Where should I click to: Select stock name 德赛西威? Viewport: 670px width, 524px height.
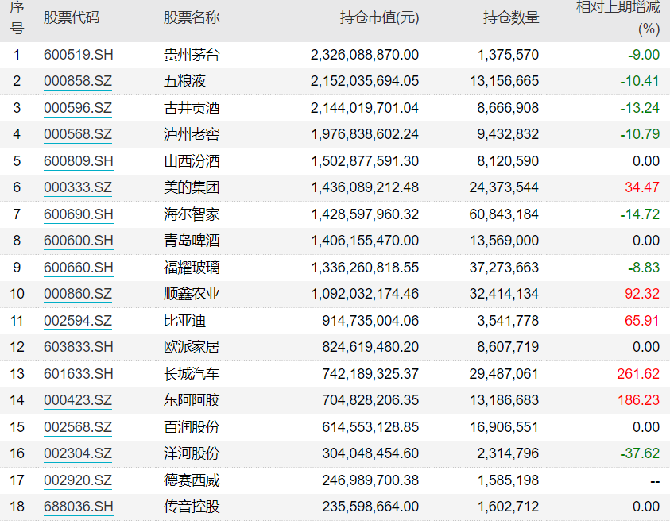pos(192,480)
